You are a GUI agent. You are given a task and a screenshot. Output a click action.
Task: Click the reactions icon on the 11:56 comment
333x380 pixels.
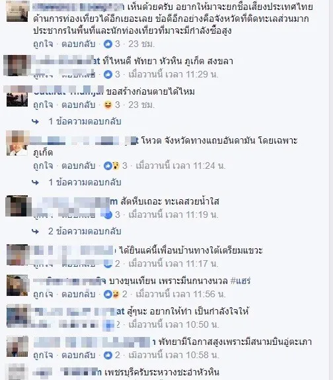[112, 294]
